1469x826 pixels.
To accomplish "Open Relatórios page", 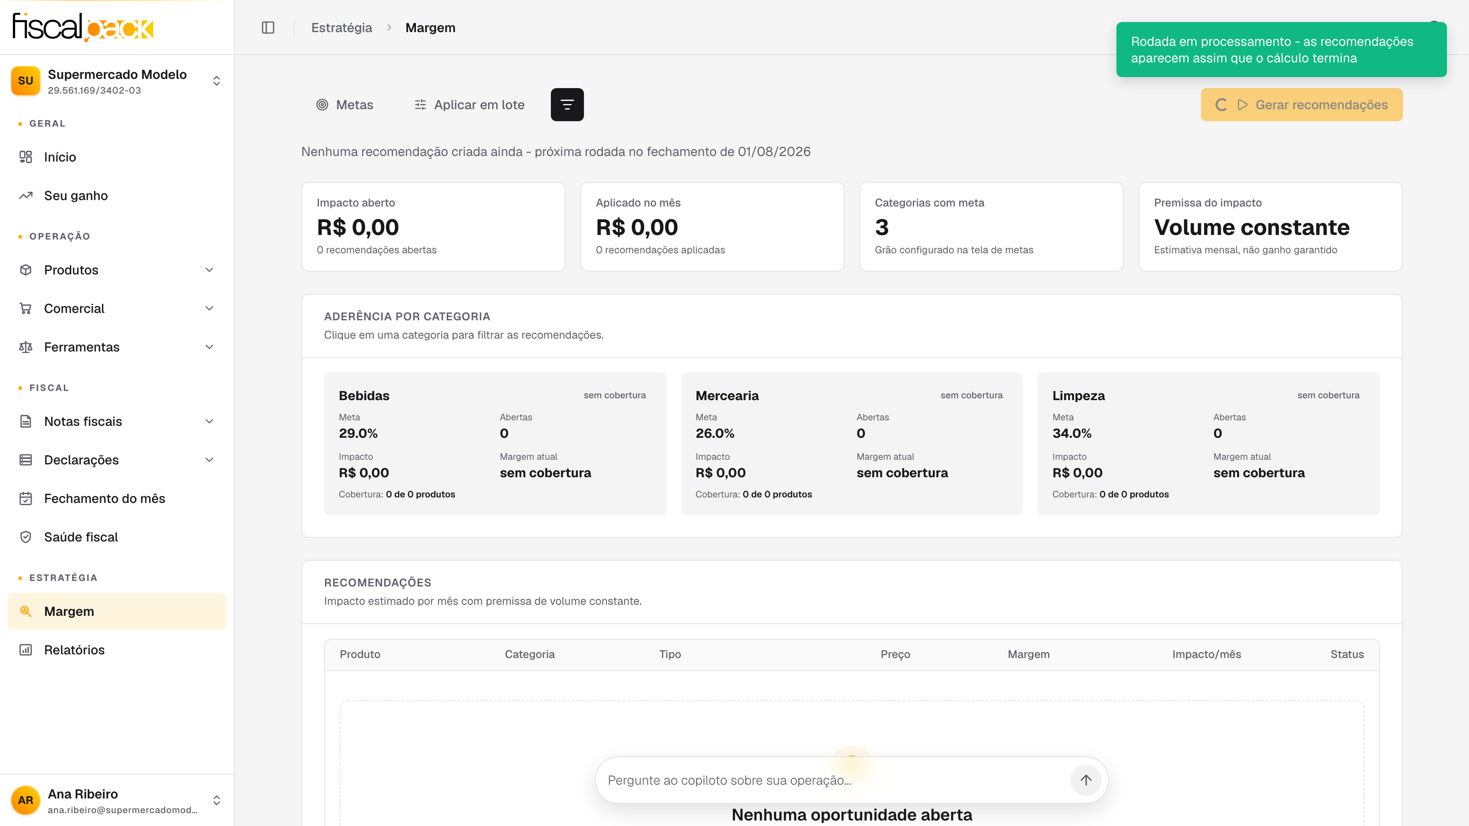I will (117, 650).
